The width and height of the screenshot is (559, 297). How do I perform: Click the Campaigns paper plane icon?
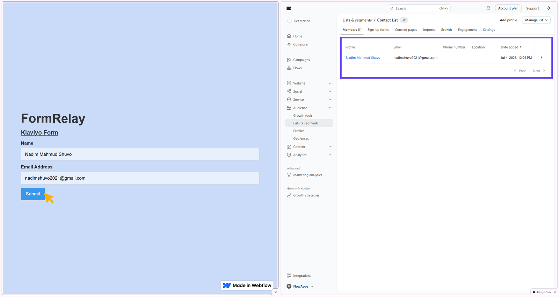(289, 60)
